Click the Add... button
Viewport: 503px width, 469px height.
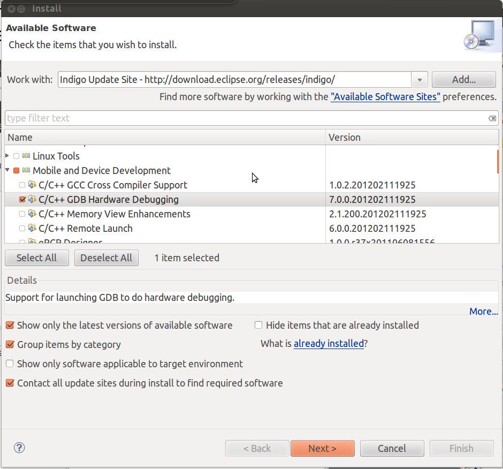point(463,80)
